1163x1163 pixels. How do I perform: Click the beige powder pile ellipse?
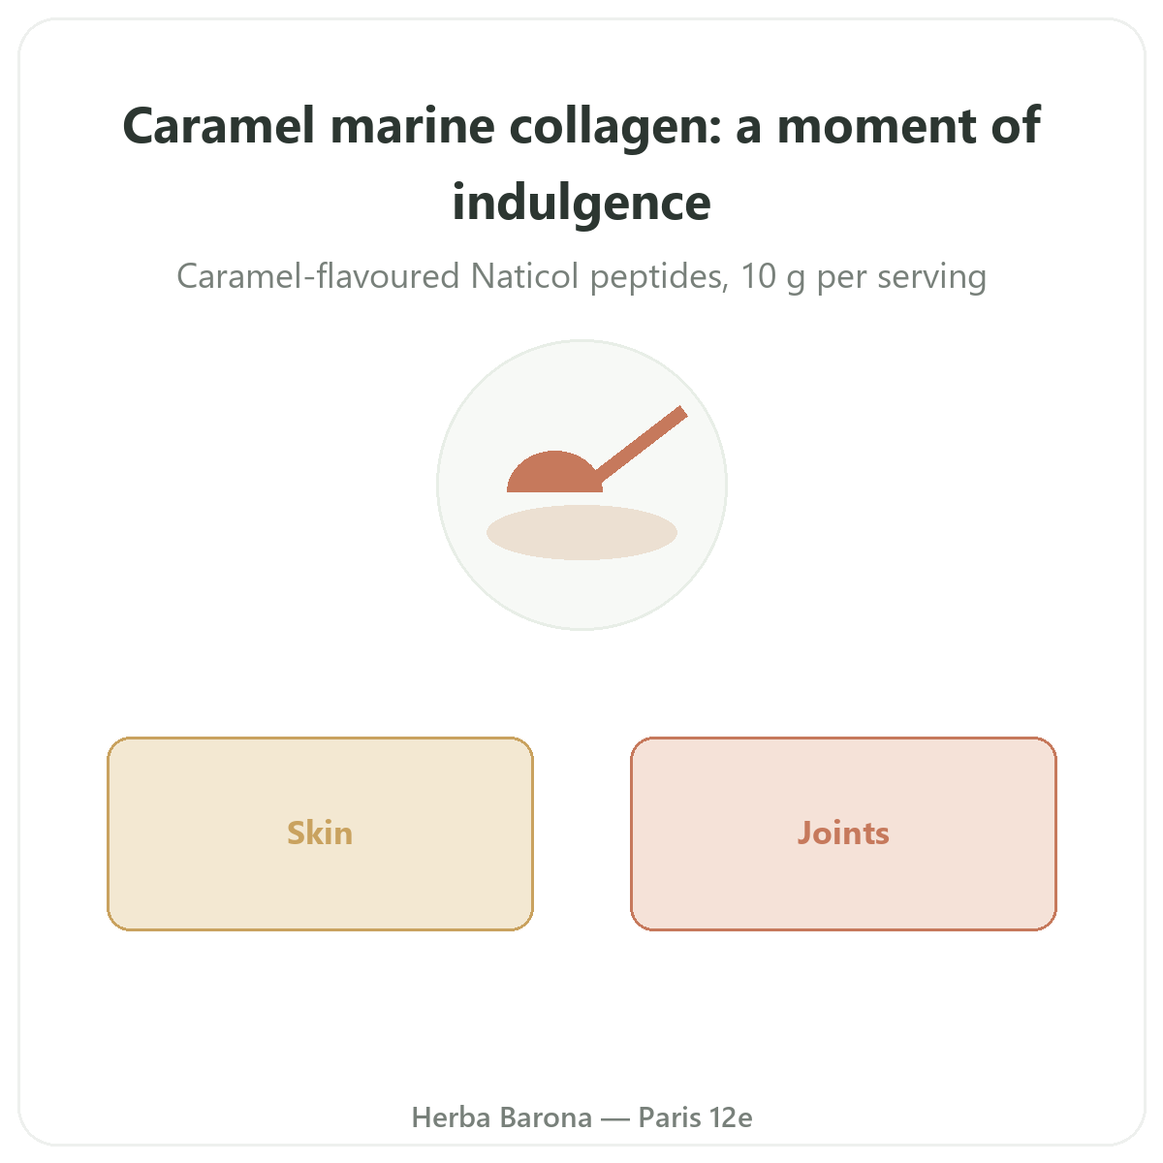pos(581,532)
